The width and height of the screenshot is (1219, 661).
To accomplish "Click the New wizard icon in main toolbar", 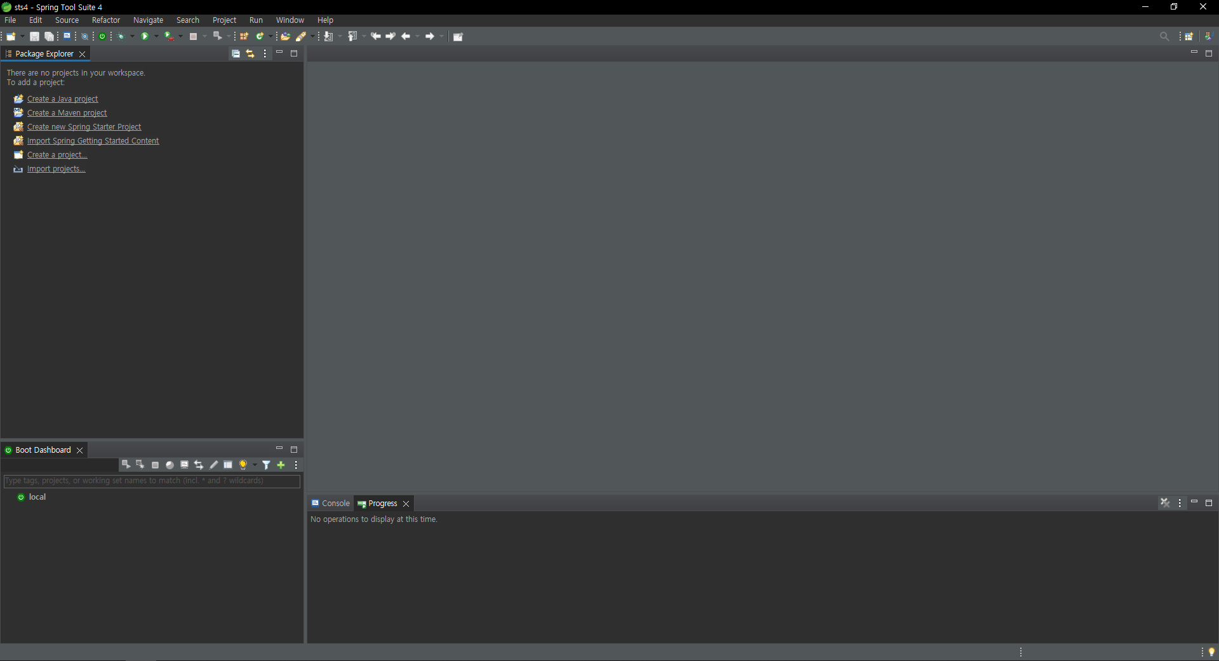I will tap(11, 36).
